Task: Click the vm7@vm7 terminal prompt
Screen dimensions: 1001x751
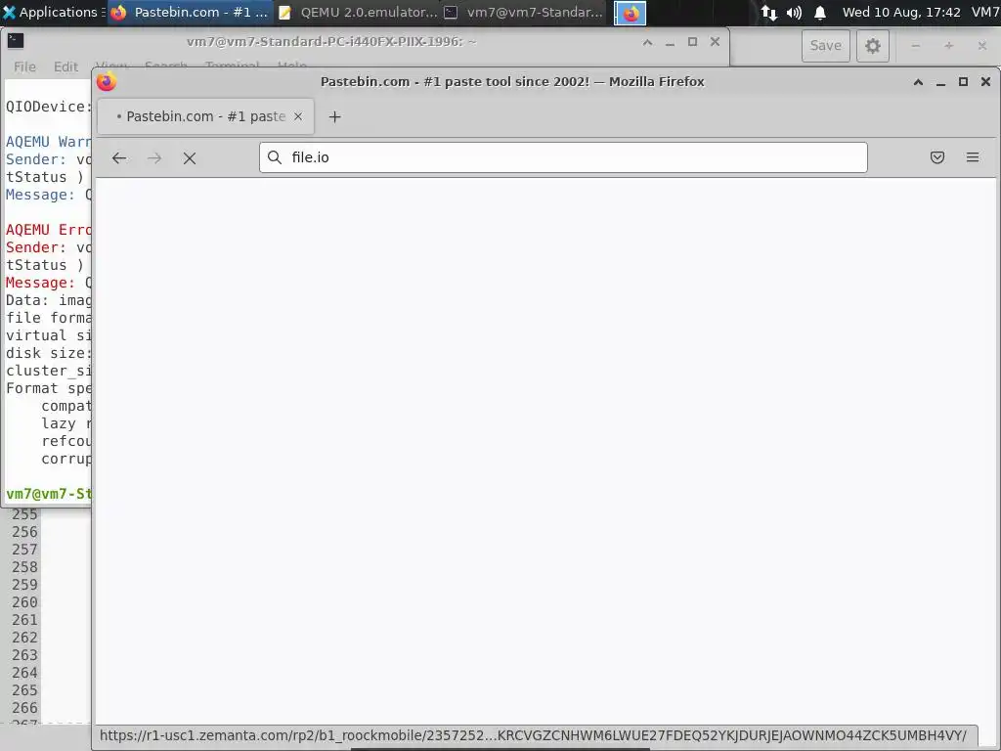Action: pyautogui.click(x=49, y=494)
